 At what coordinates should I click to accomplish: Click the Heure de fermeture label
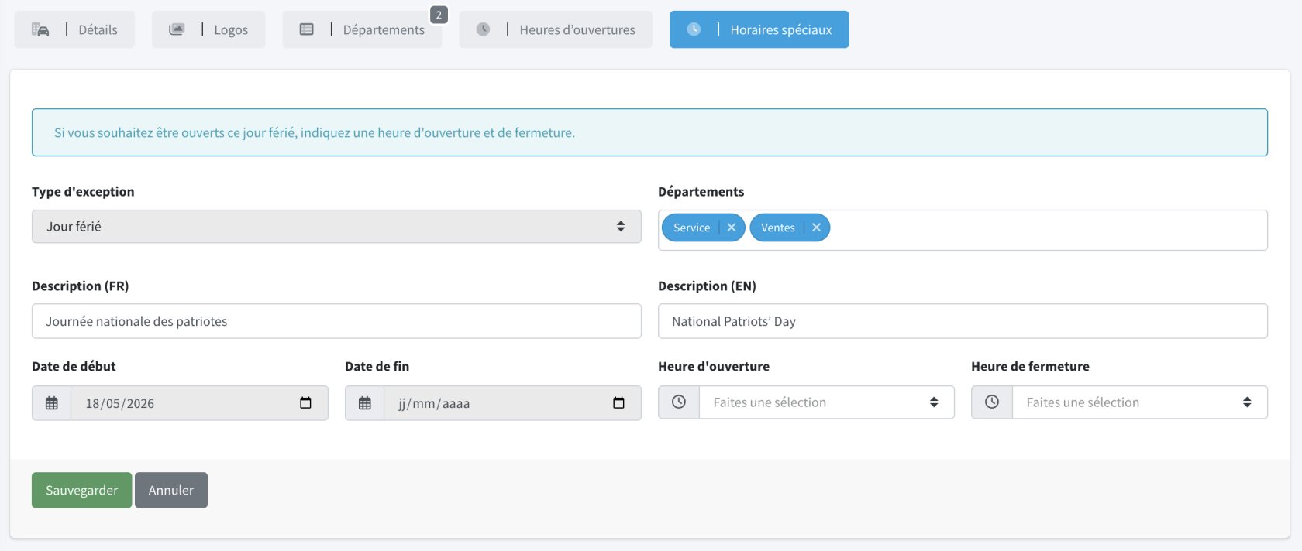click(1030, 366)
